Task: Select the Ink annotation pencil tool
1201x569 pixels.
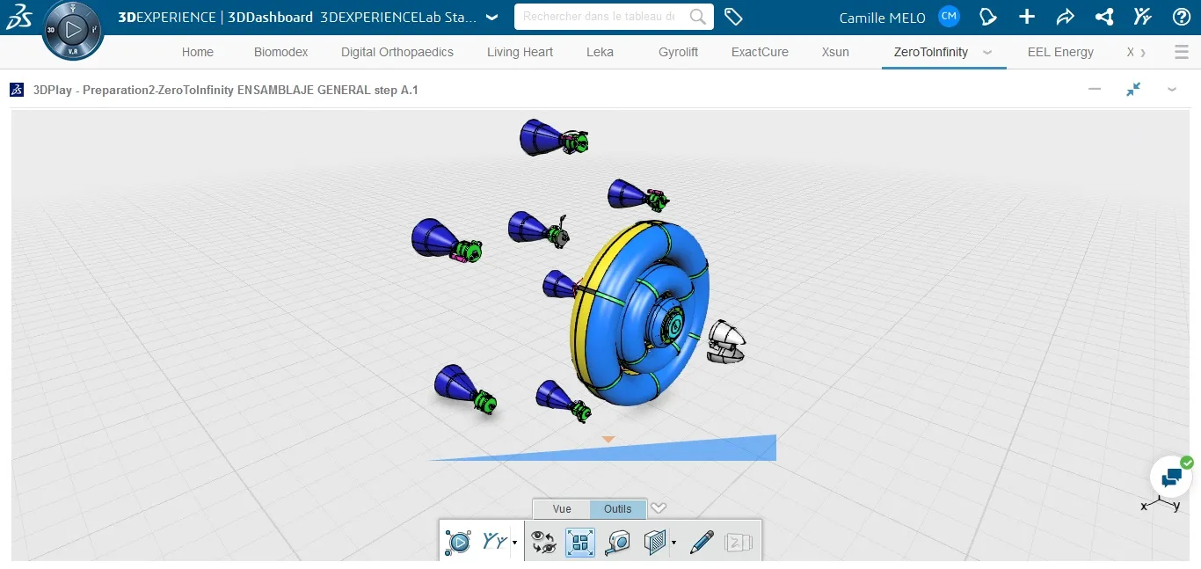Action: click(700, 542)
